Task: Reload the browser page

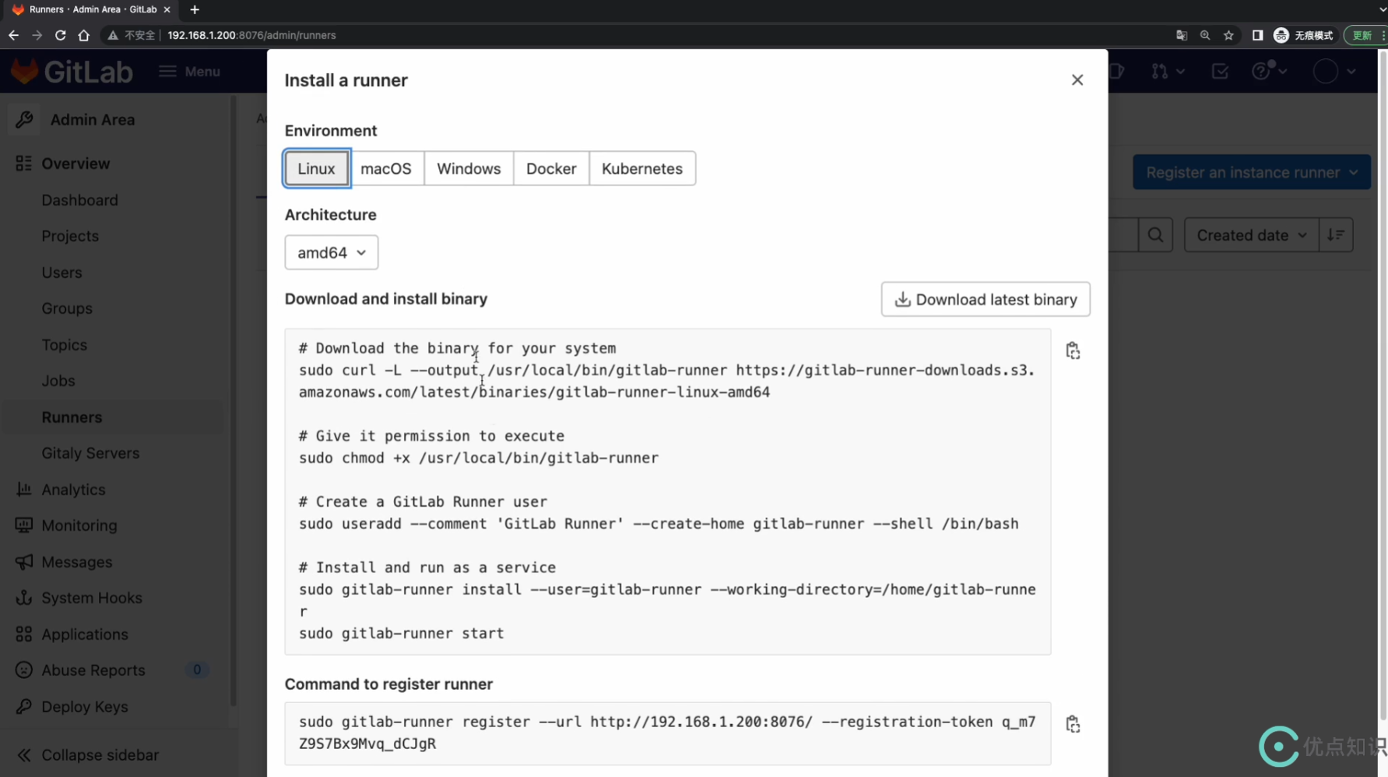Action: click(x=60, y=35)
